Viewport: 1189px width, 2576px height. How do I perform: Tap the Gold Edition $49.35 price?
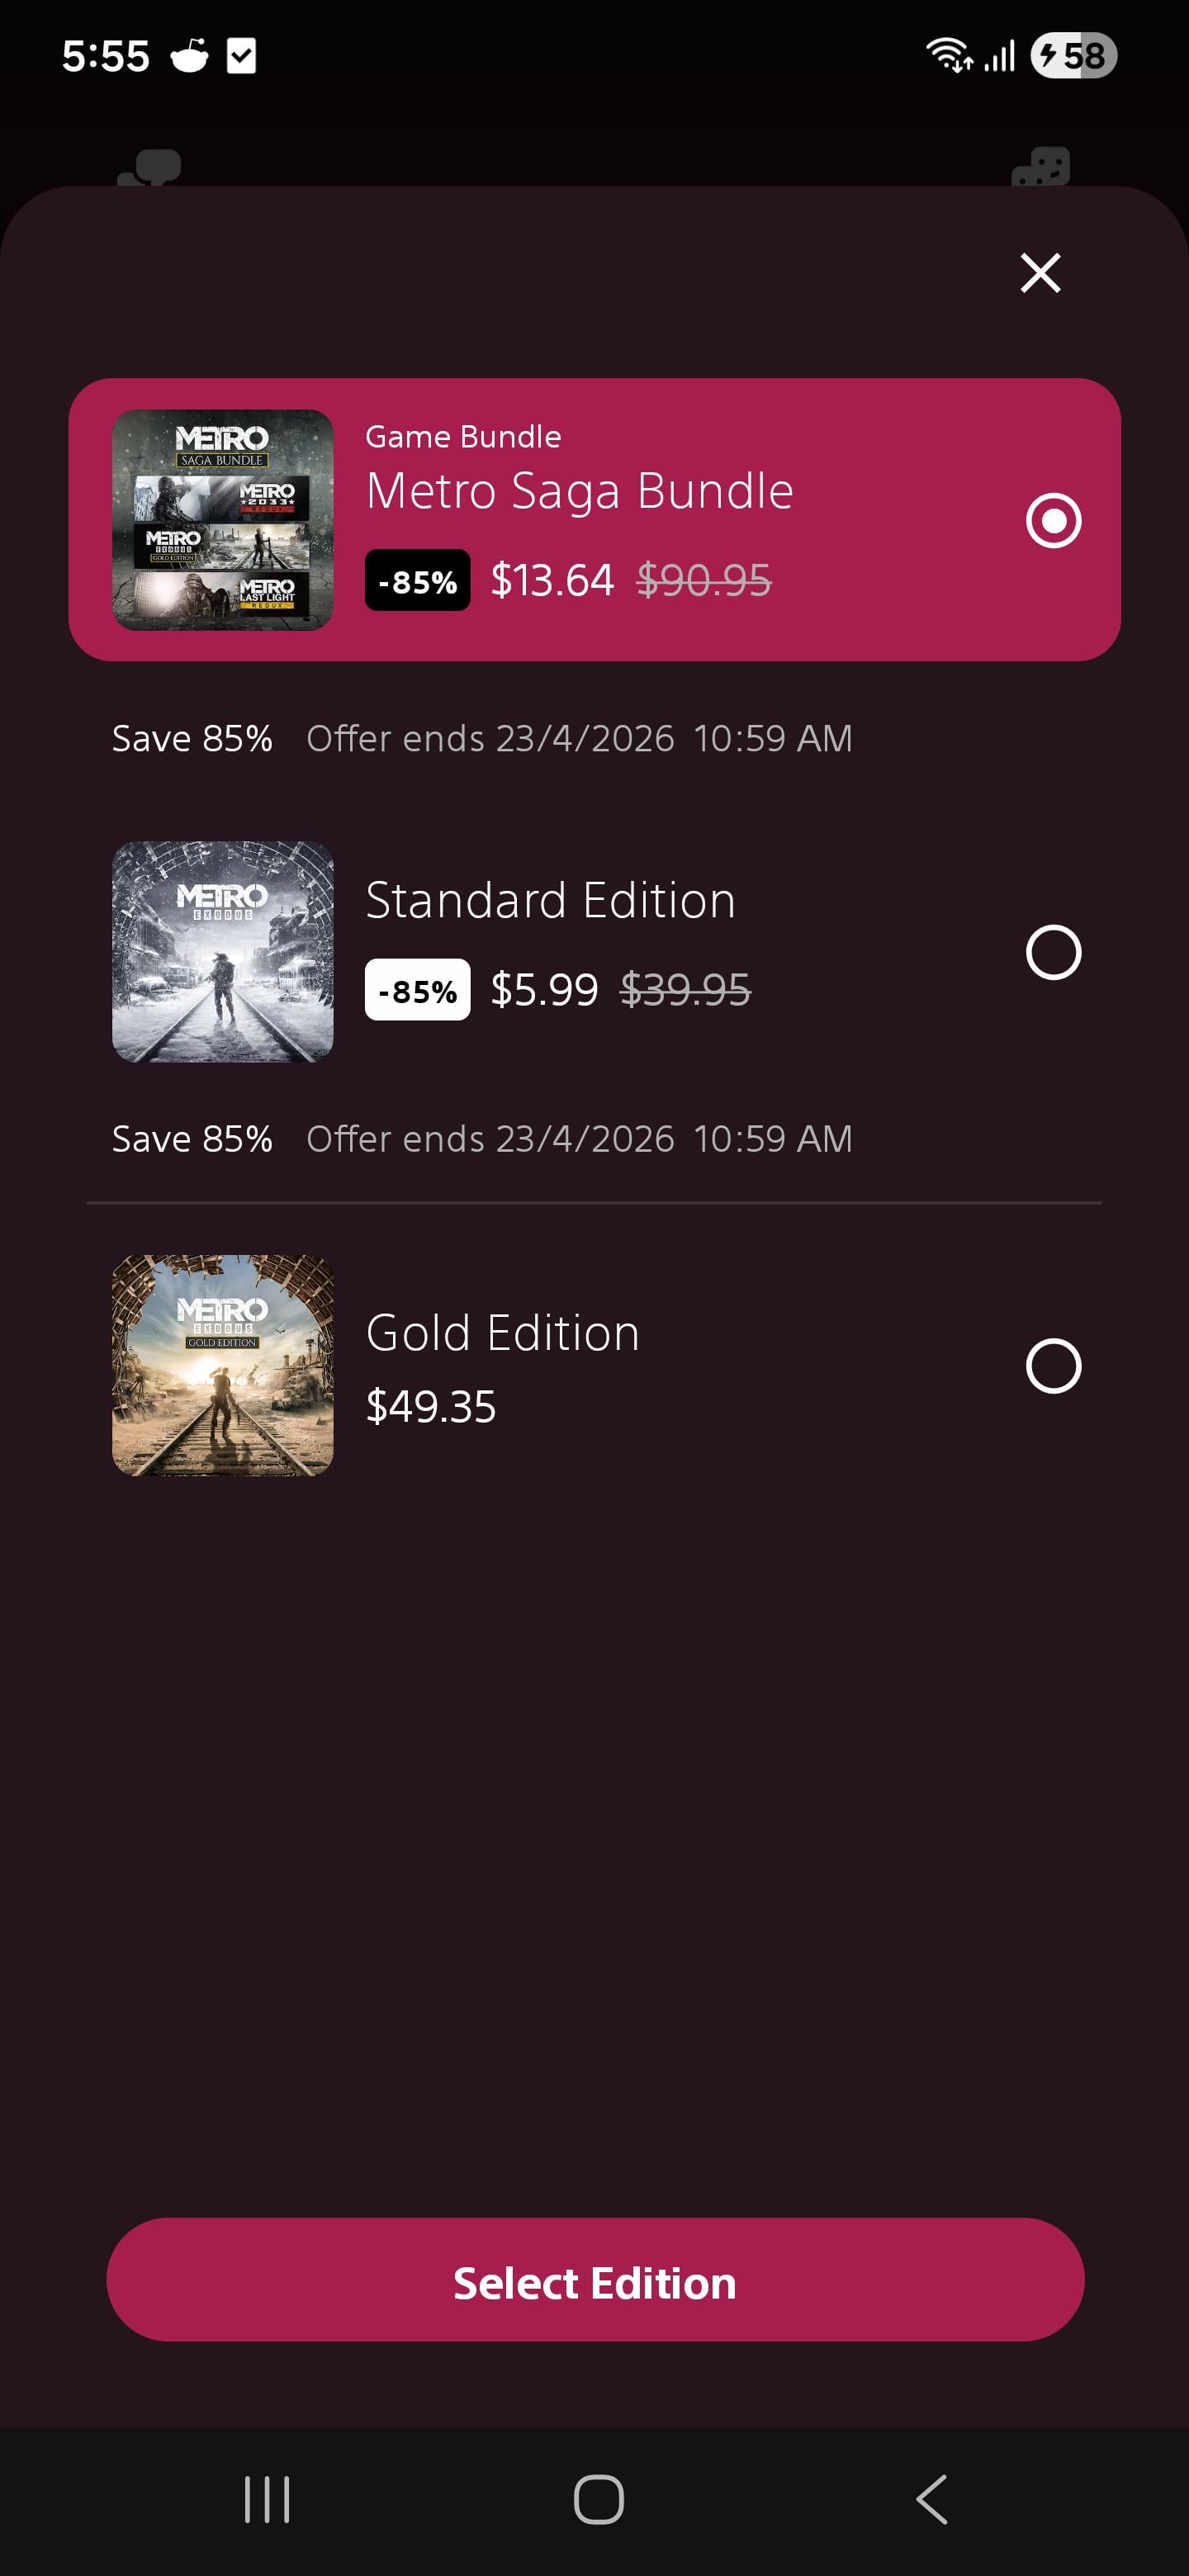[431, 1407]
